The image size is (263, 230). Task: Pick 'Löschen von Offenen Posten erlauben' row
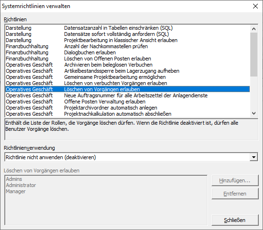coord(127,59)
